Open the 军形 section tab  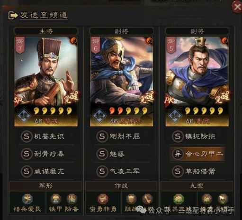pos(45,186)
